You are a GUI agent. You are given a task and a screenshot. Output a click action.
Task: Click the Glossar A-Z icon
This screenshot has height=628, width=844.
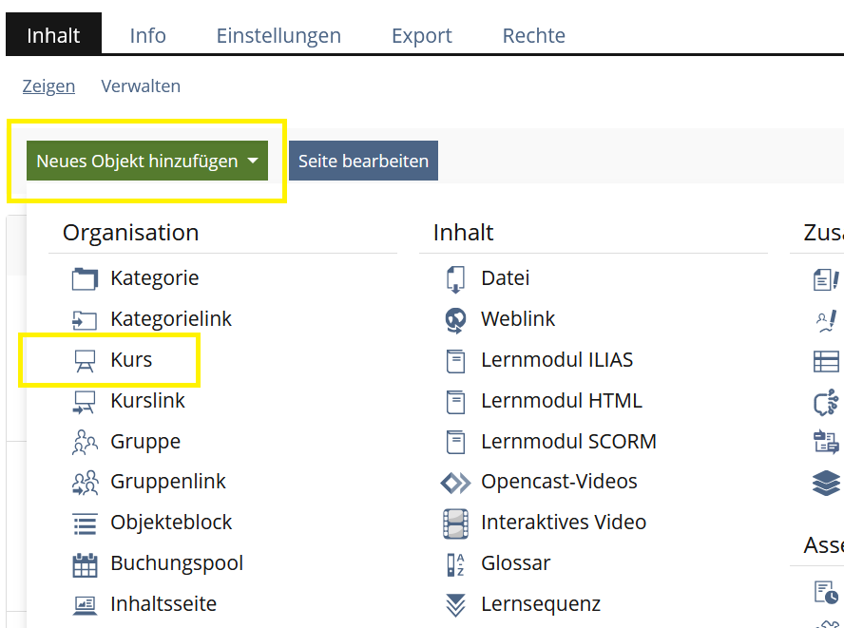(455, 564)
